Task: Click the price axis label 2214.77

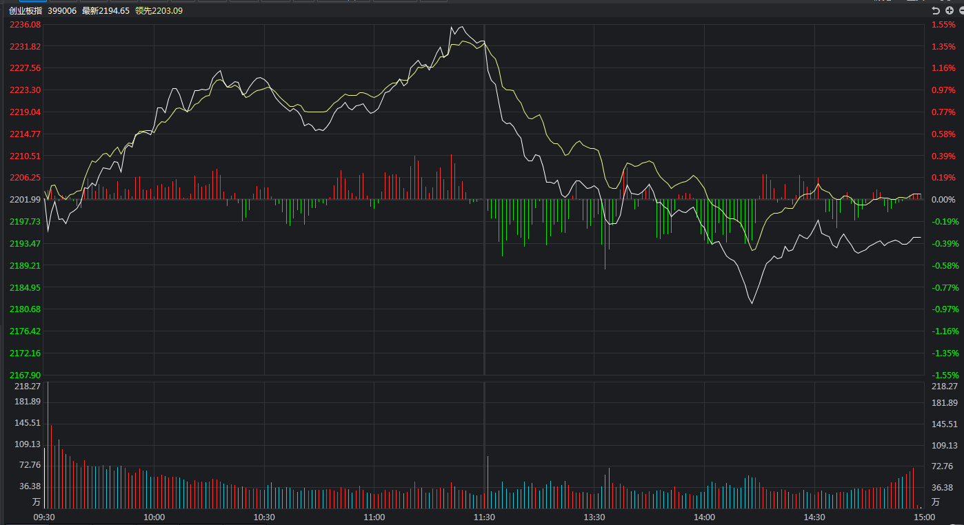Action: tap(26, 134)
